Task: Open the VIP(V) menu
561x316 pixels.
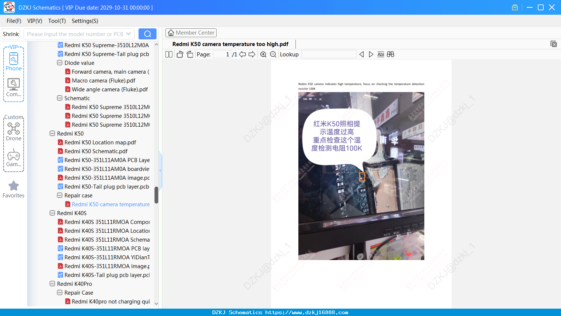Action: click(x=35, y=21)
